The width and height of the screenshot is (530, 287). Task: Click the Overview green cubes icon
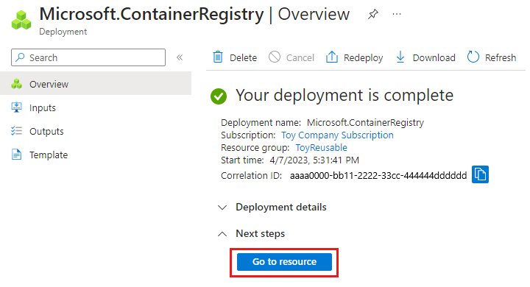tap(16, 84)
